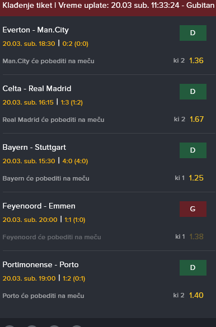Open the Everton - Man.City match title
216x327 pixels.
(35, 30)
